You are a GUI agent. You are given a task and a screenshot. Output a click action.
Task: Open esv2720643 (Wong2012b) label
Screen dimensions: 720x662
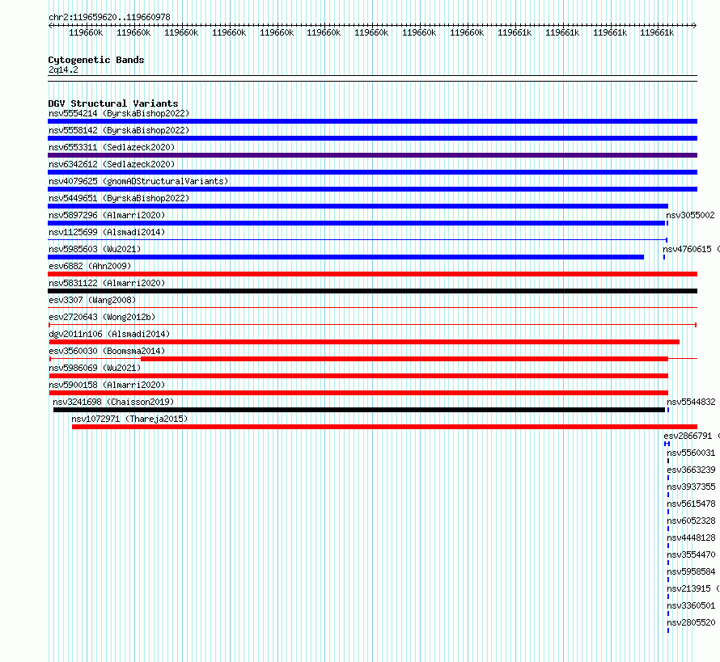[102, 317]
